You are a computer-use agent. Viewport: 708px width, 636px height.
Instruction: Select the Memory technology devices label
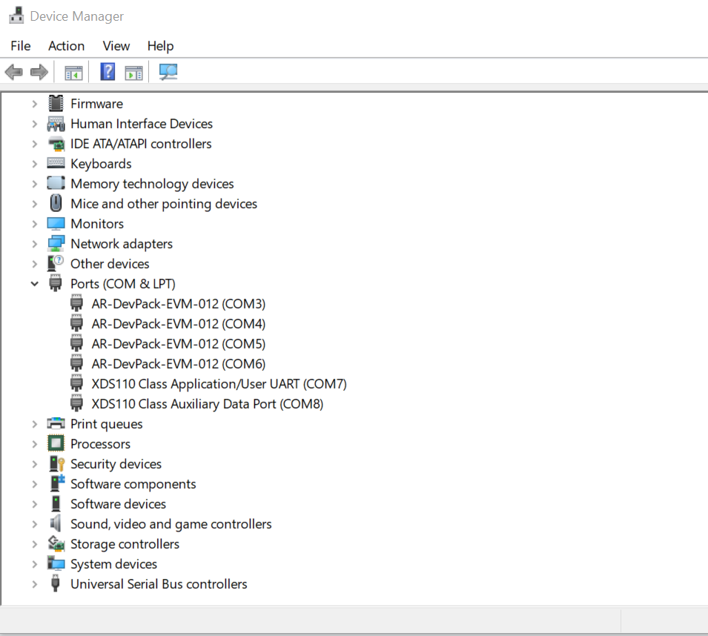(x=152, y=184)
